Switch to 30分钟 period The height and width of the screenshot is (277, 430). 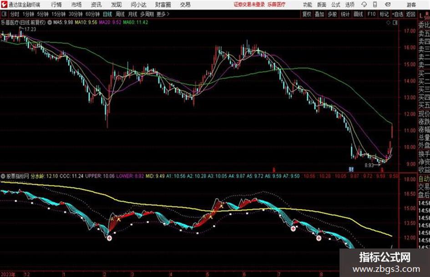pos(76,14)
